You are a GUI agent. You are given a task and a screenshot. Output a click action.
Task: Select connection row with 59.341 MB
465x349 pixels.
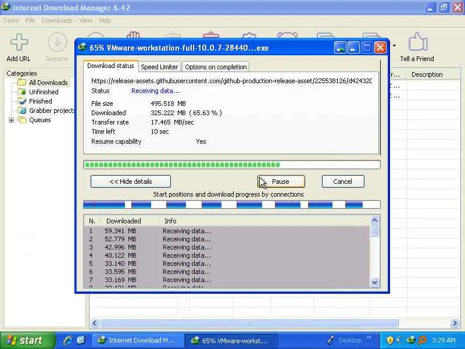coord(227,231)
